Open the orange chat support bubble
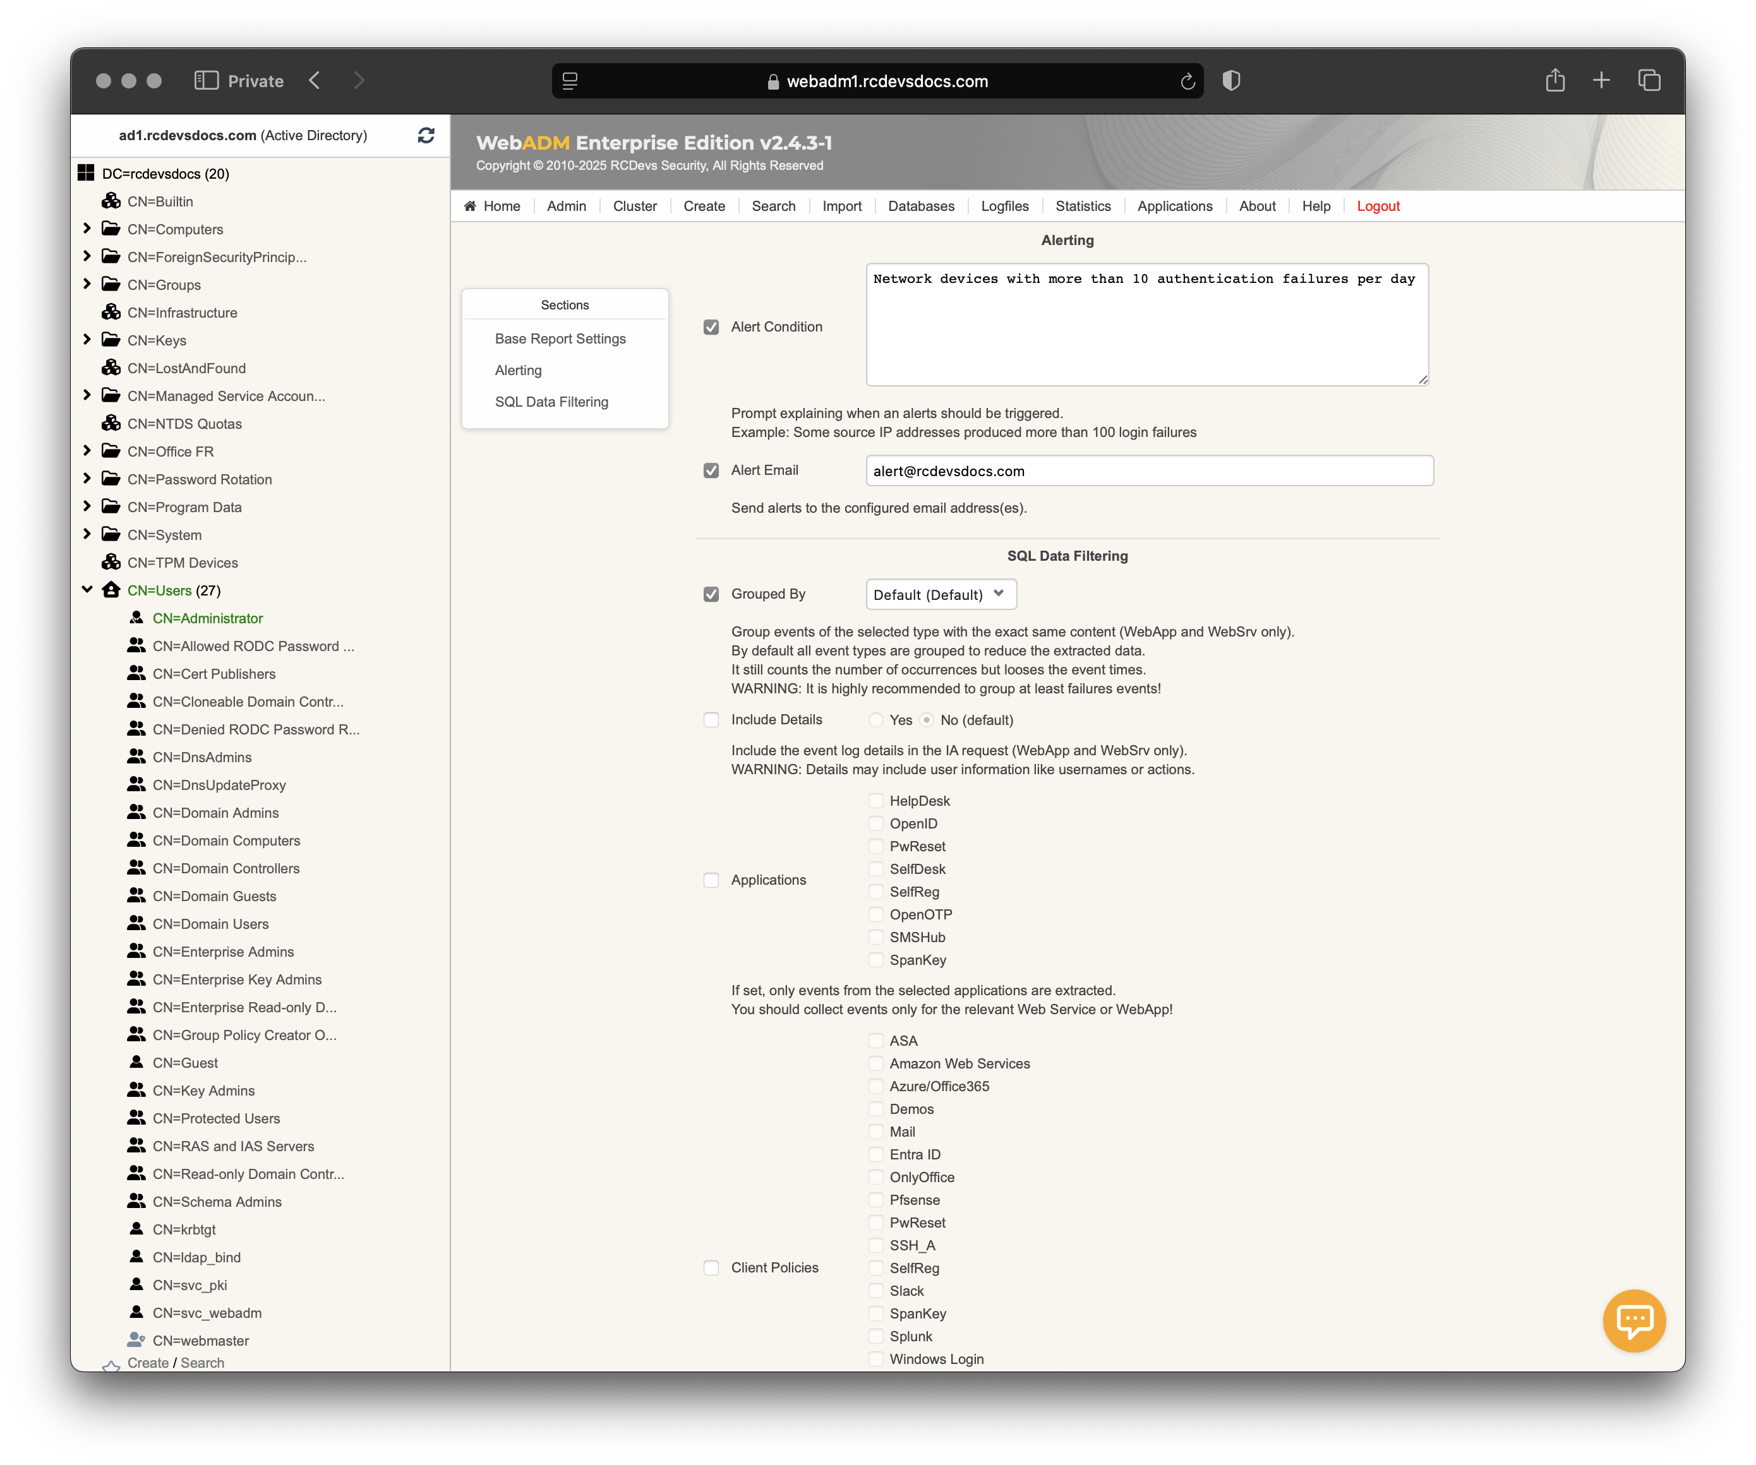Screen dimensions: 1756x1465 pyautogui.click(x=1633, y=1320)
